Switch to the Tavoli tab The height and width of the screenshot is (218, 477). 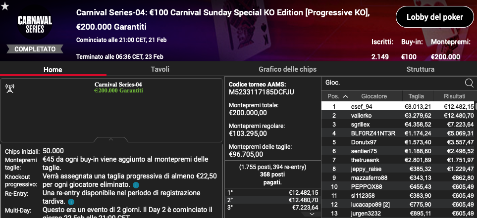[160, 69]
